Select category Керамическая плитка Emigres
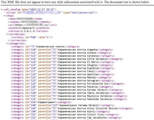The image size is (154, 120). tap(62, 65)
